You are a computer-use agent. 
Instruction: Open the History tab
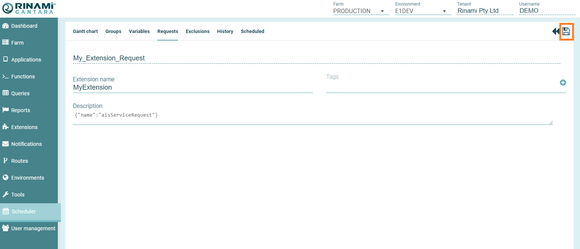[225, 31]
